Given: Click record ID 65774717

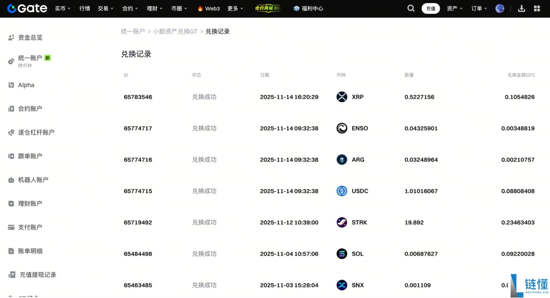Looking at the screenshot, I should click(138, 128).
